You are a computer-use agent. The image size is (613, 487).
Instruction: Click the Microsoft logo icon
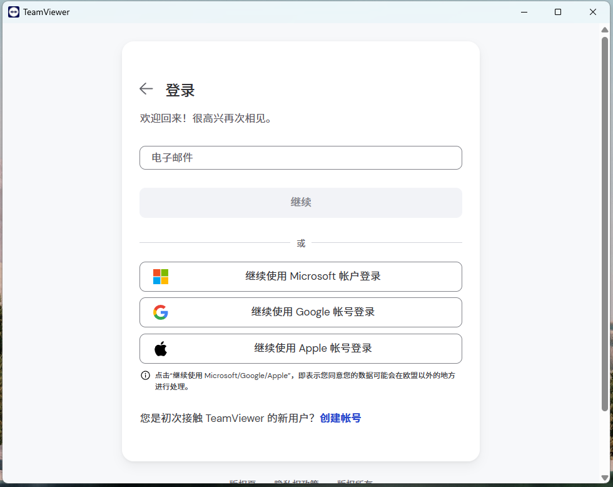[161, 277]
